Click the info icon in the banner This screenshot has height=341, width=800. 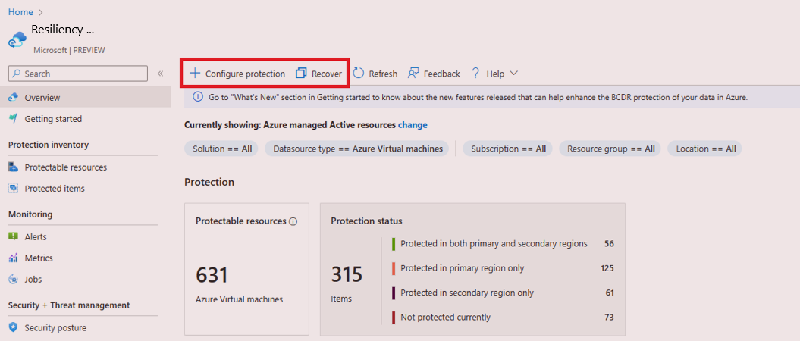coord(197,97)
